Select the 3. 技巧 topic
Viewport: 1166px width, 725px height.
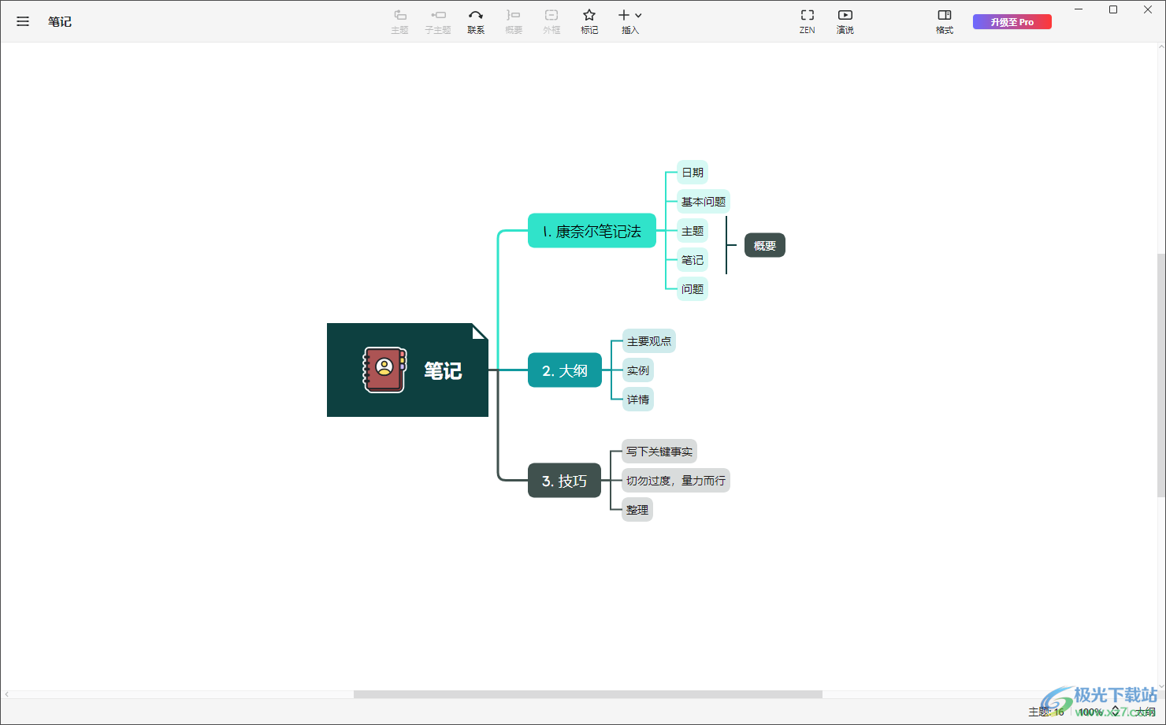pyautogui.click(x=564, y=481)
